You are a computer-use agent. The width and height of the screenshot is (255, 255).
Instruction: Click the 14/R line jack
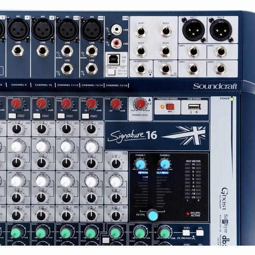pyautogui.click(x=92, y=69)
